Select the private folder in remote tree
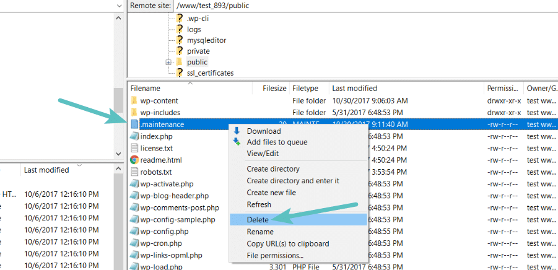This screenshot has height=270, width=558. point(198,51)
